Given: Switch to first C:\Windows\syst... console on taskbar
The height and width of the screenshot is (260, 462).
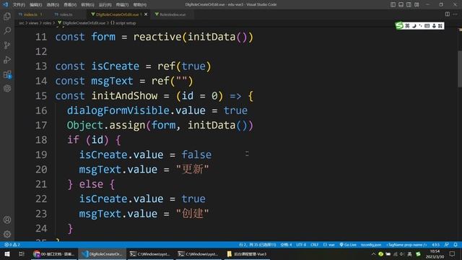Looking at the screenshot, I should click(151, 253).
